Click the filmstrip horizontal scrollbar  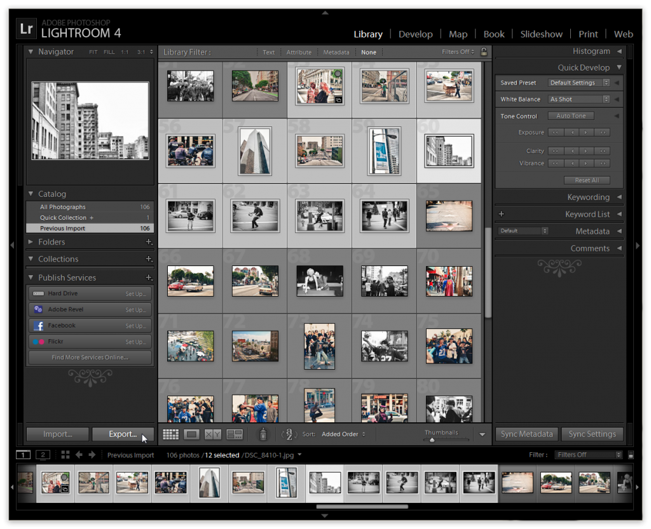(x=362, y=506)
